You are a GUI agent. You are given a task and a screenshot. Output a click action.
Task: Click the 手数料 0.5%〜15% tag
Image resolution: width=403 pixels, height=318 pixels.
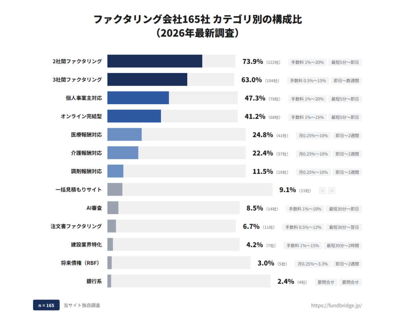[x=308, y=81]
